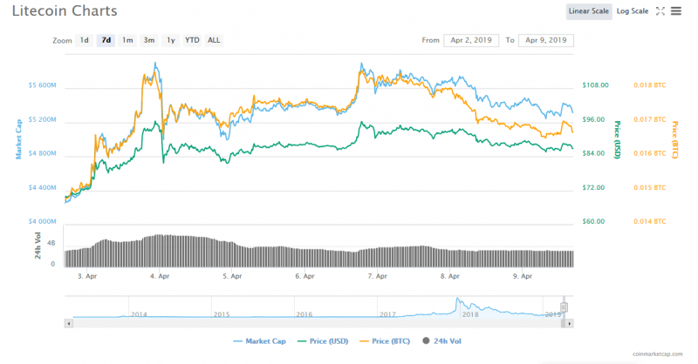Click the To date field Apr 9, 2019
Image resolution: width=698 pixels, height=364 pixels.
tap(546, 40)
